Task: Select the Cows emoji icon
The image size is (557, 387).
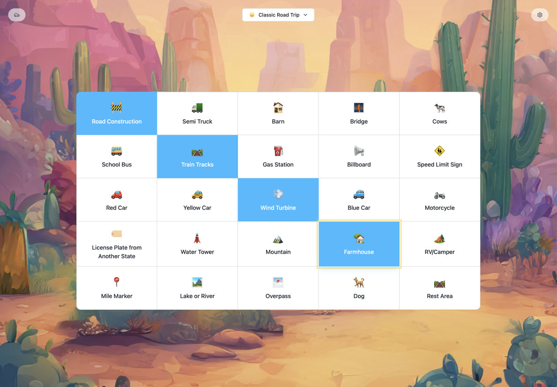Action: pyautogui.click(x=439, y=108)
